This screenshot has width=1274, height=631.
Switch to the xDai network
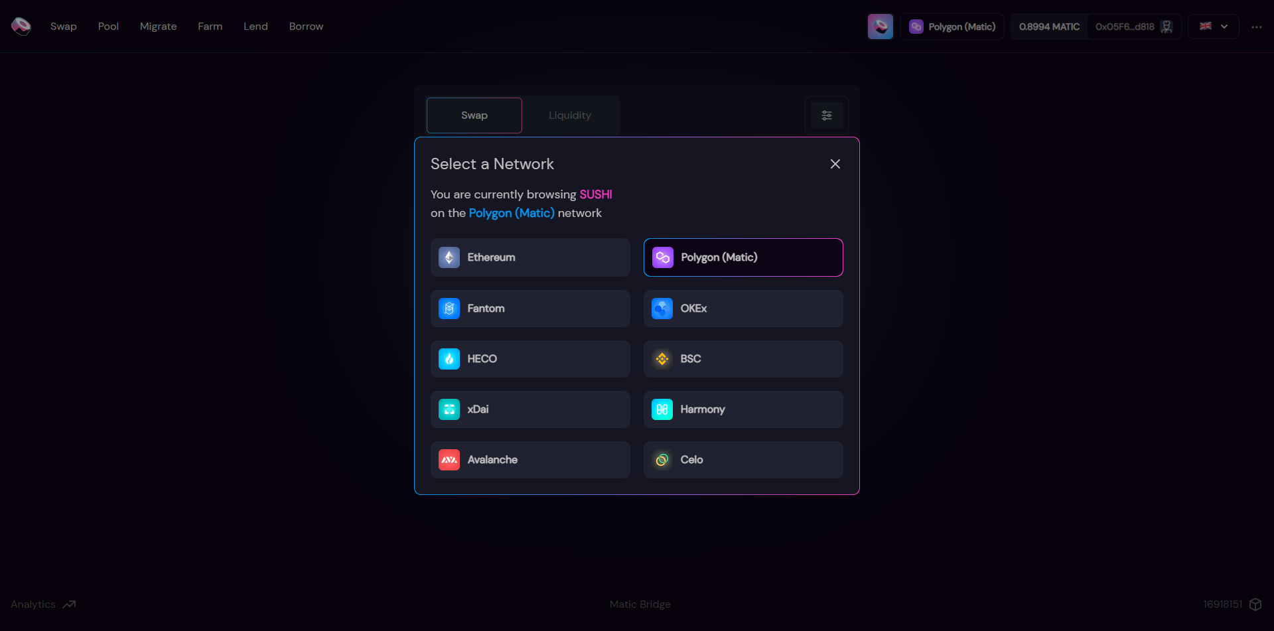(x=530, y=409)
